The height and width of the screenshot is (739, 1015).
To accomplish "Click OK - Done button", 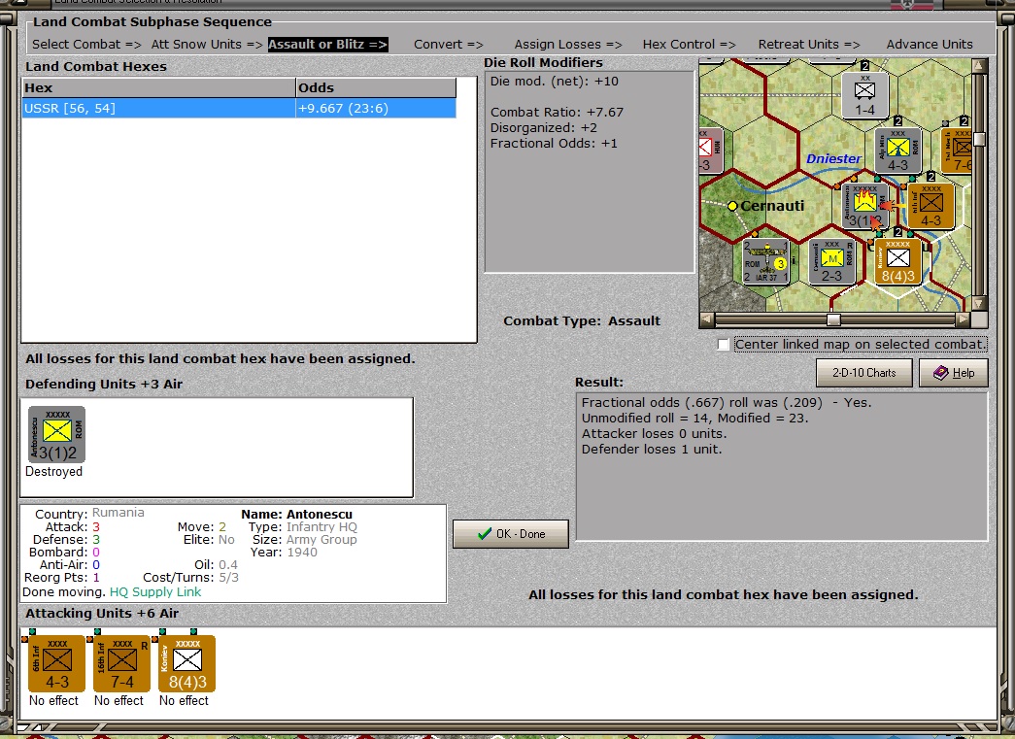I will [511, 534].
